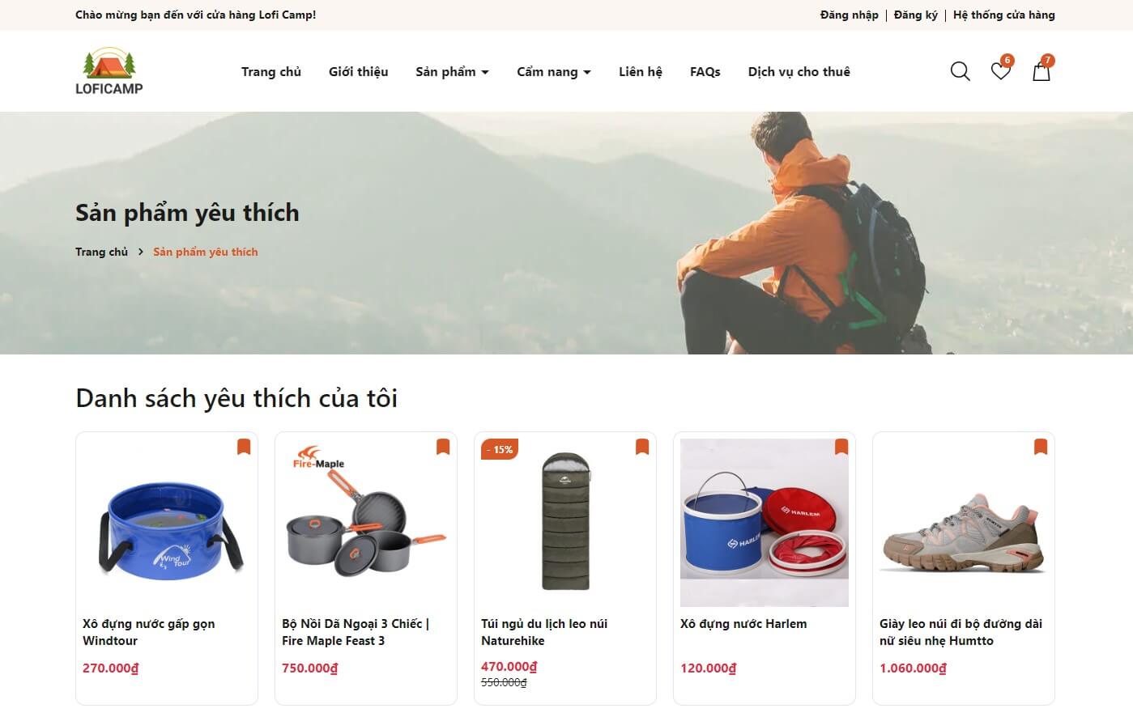
Task: Open the search magnifier icon
Action: 960,71
